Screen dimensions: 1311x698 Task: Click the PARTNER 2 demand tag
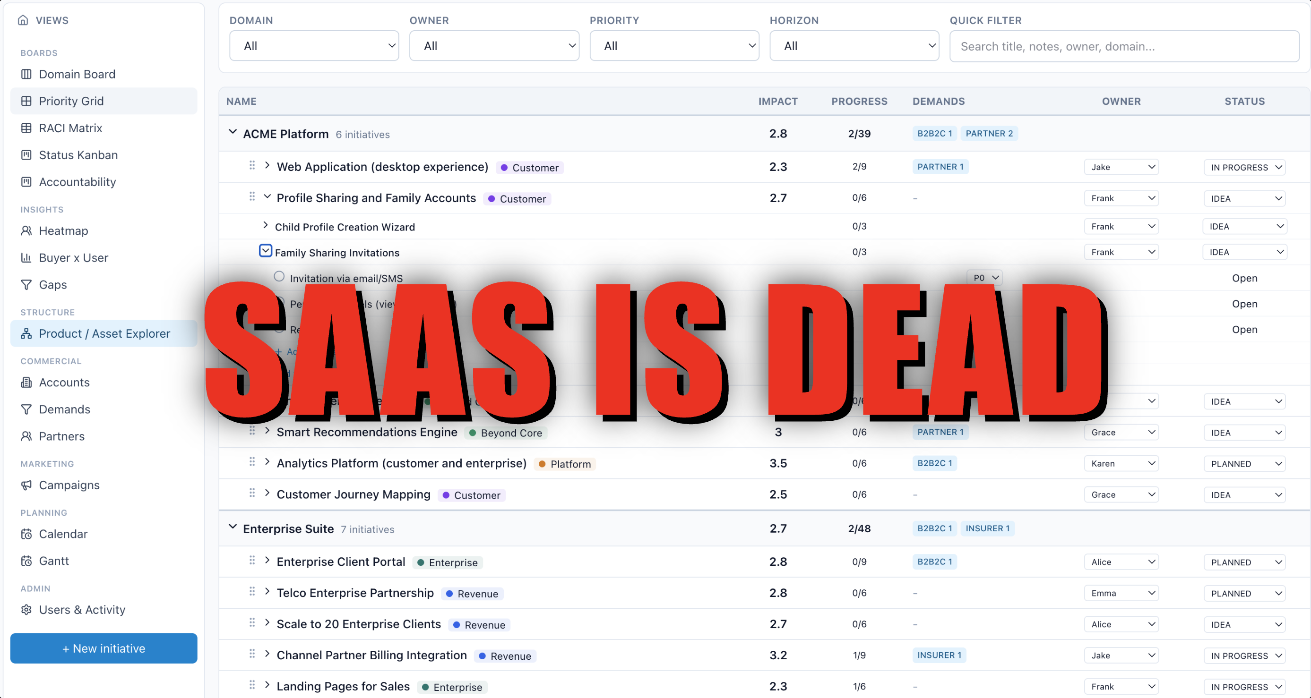[989, 134]
